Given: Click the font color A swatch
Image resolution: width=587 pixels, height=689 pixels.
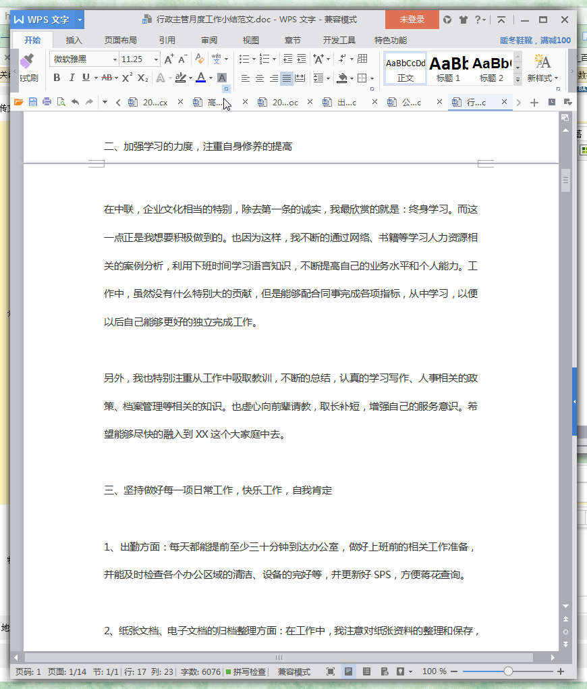Looking at the screenshot, I should click(201, 78).
